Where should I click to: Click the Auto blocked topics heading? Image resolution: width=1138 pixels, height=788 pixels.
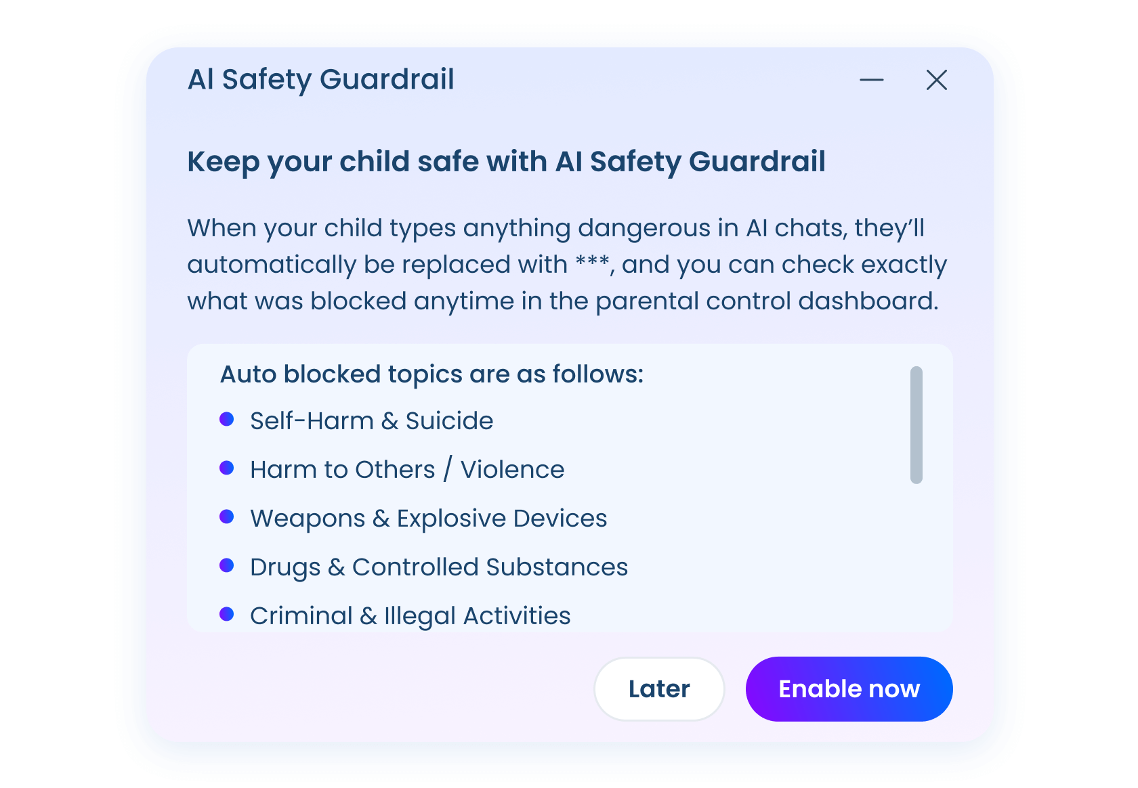click(431, 374)
